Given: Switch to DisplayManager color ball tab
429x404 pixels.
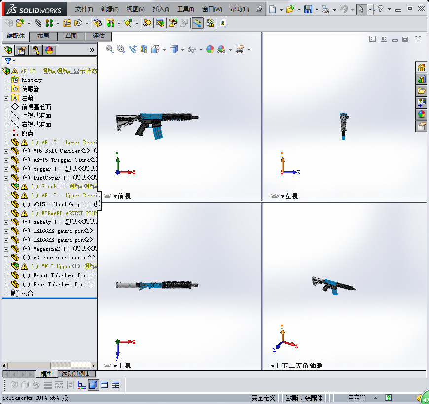Looking at the screenshot, I should point(49,50).
